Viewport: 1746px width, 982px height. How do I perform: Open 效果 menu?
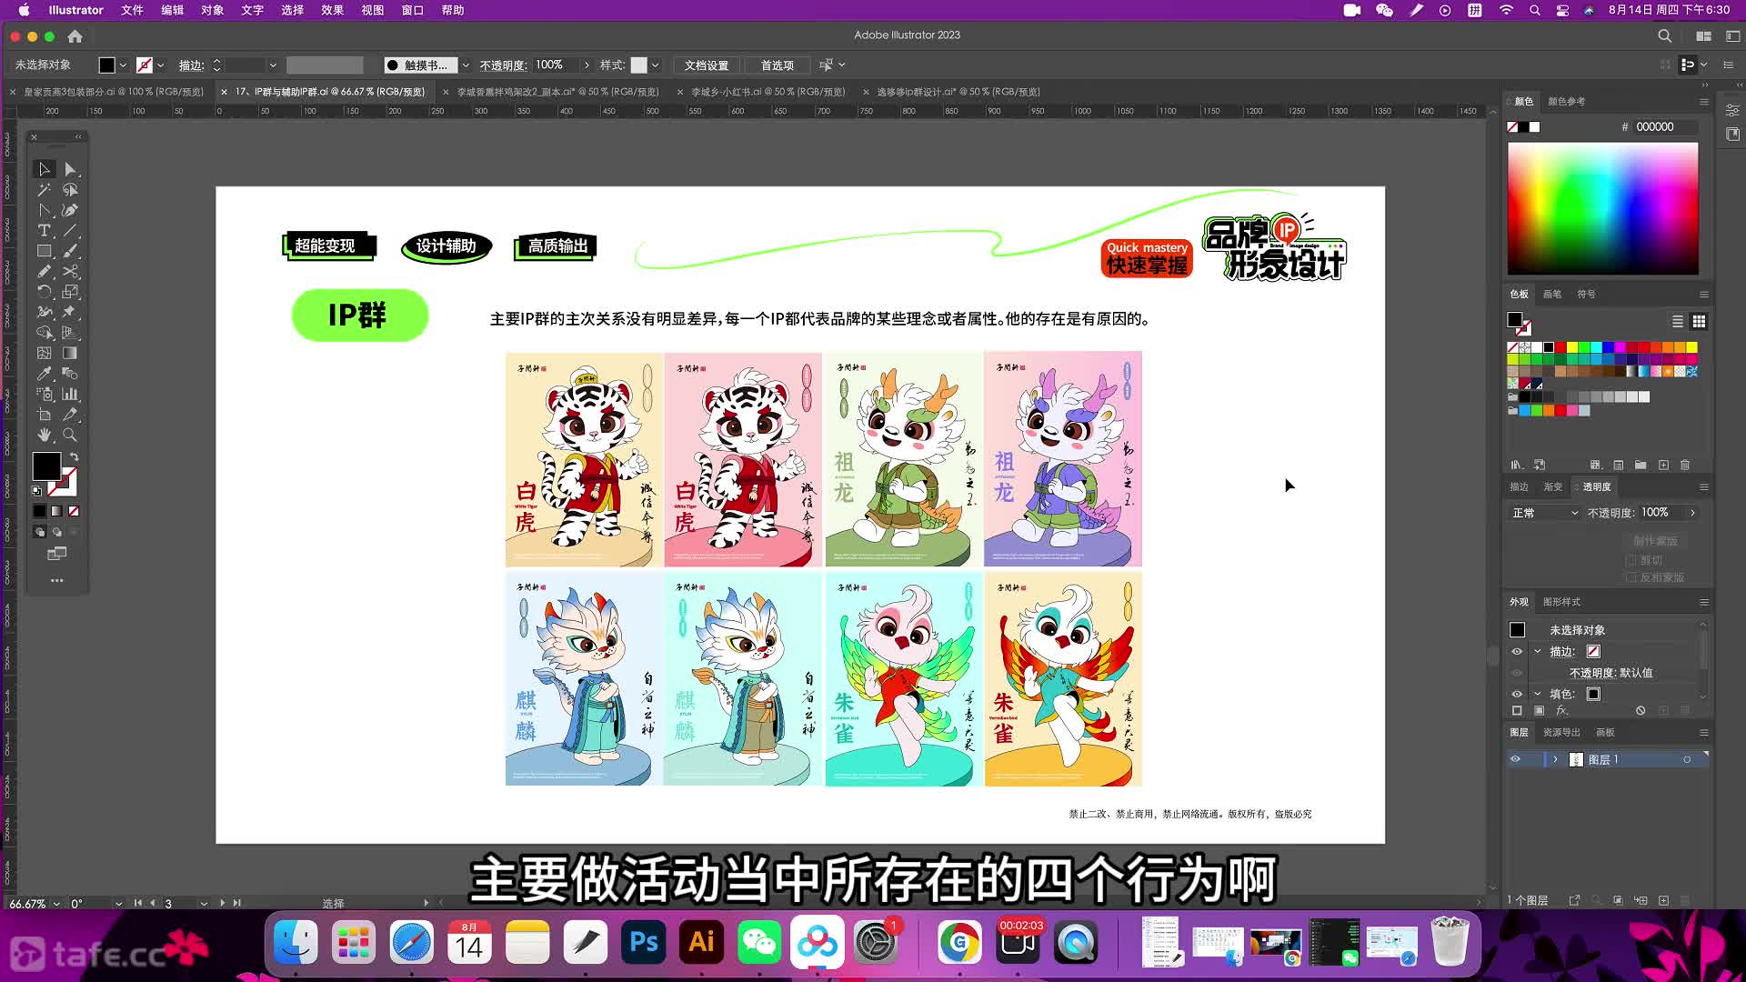[x=332, y=10]
